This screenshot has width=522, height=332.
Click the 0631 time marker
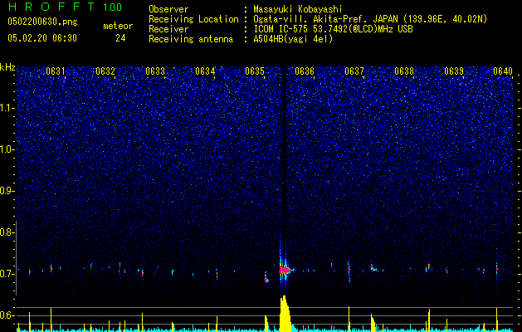point(56,71)
